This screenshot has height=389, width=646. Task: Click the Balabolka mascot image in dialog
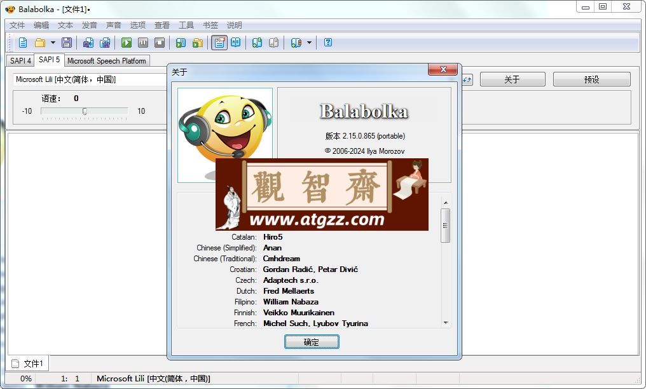click(225, 135)
